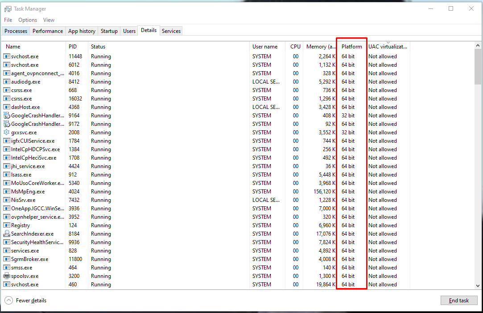Sort by the CPU column header
The width and height of the screenshot is (483, 313).
(294, 47)
